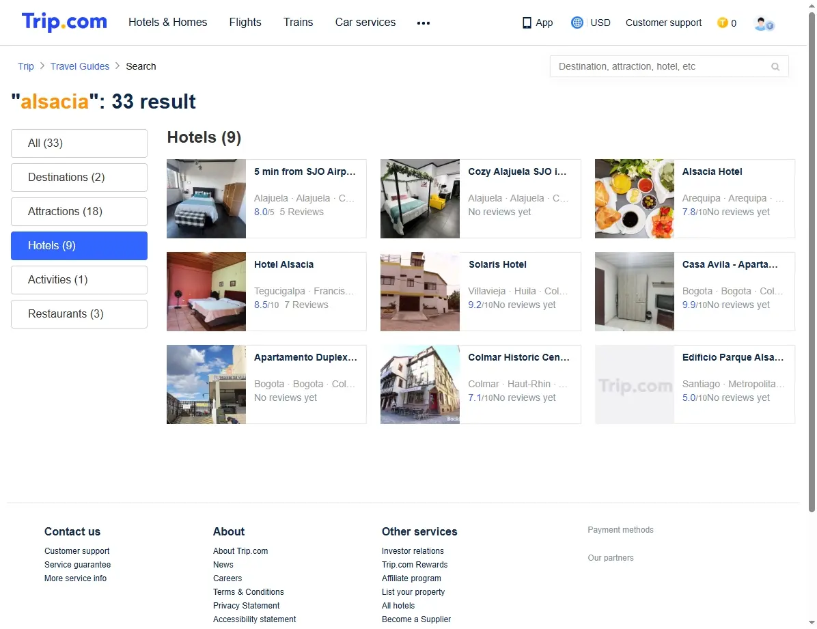
Task: Open More service info link
Action: tap(76, 578)
